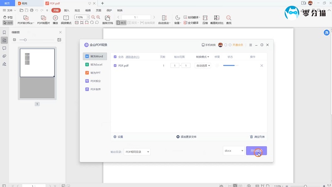The image size is (332, 187).
Task: Click 手机转换 in converter dialog
Action: [x=209, y=45]
